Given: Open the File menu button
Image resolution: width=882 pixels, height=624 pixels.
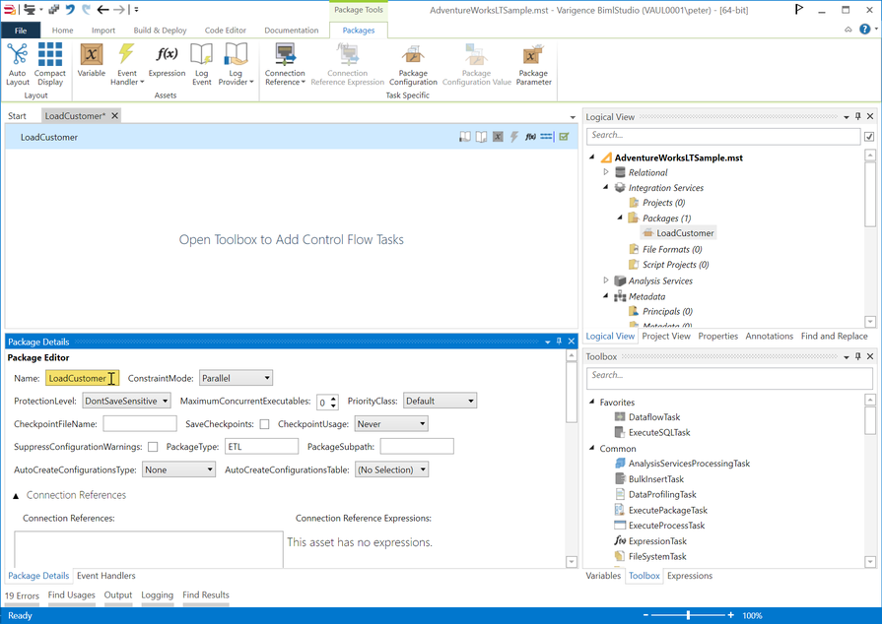Looking at the screenshot, I should pyautogui.click(x=21, y=31).
